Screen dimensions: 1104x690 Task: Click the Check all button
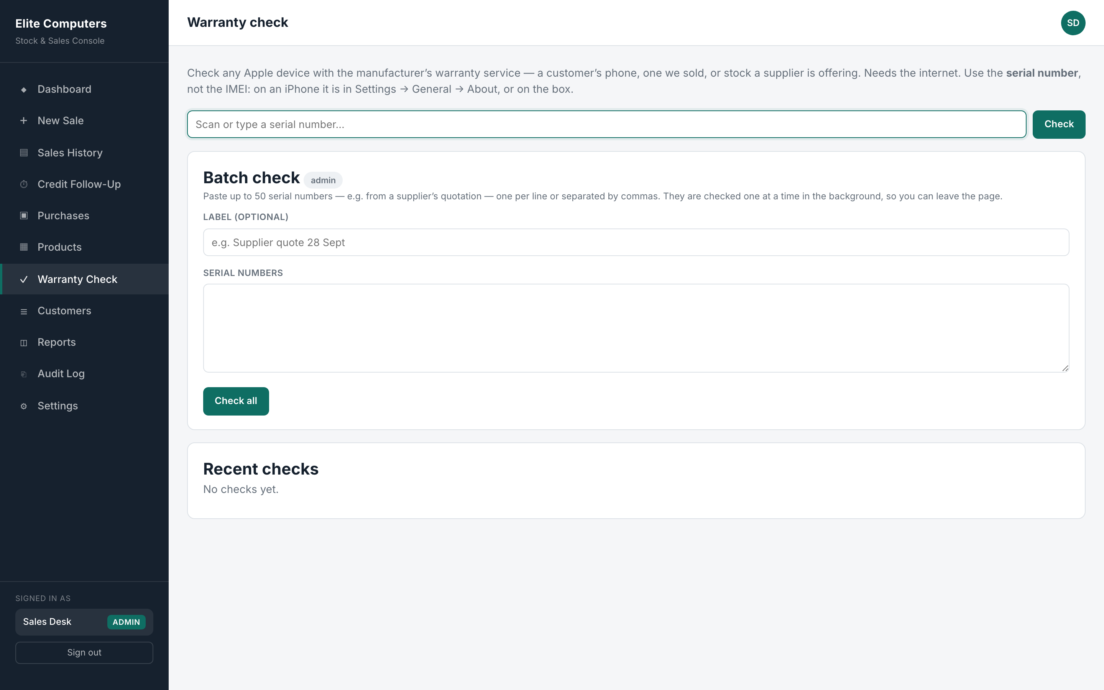coord(236,401)
